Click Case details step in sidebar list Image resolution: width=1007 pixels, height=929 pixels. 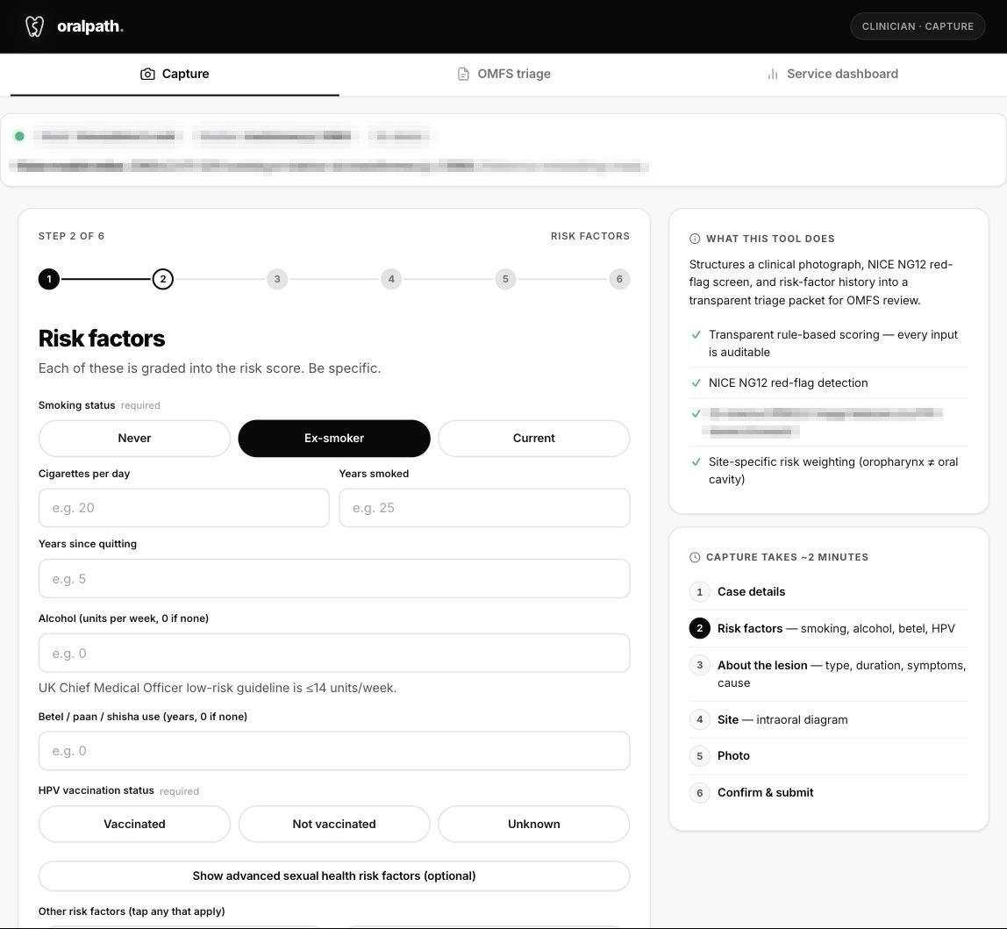[x=828, y=592]
